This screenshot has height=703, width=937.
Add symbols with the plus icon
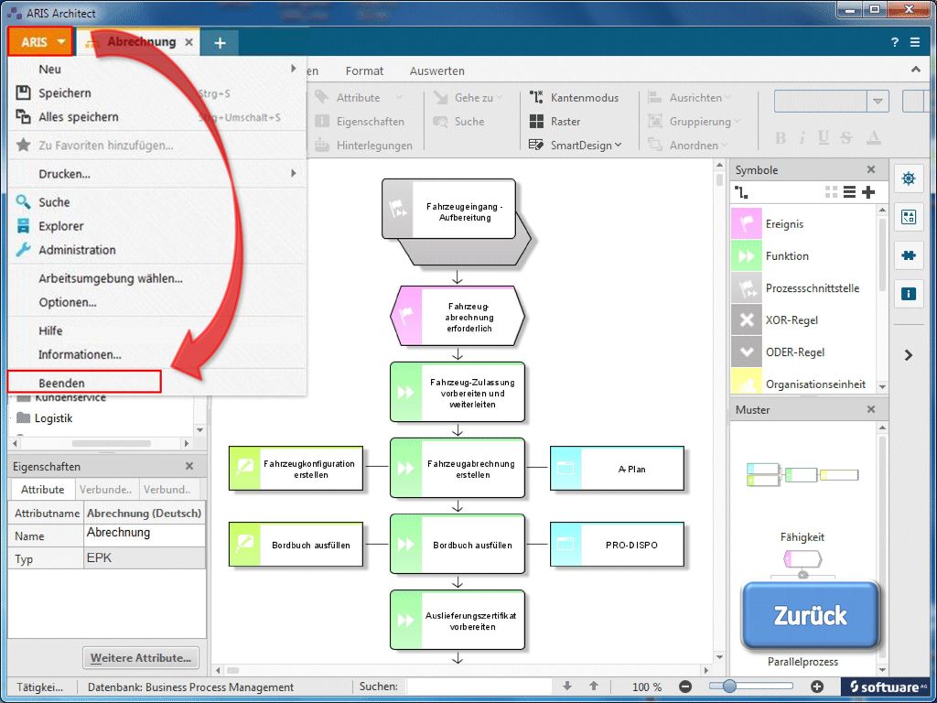click(868, 192)
